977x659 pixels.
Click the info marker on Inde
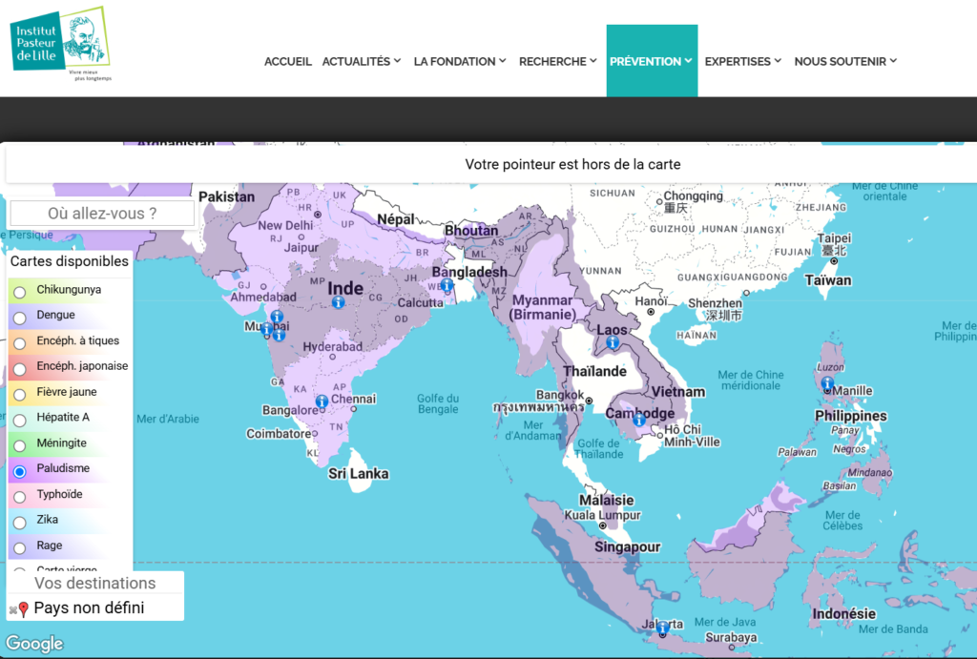pos(338,301)
